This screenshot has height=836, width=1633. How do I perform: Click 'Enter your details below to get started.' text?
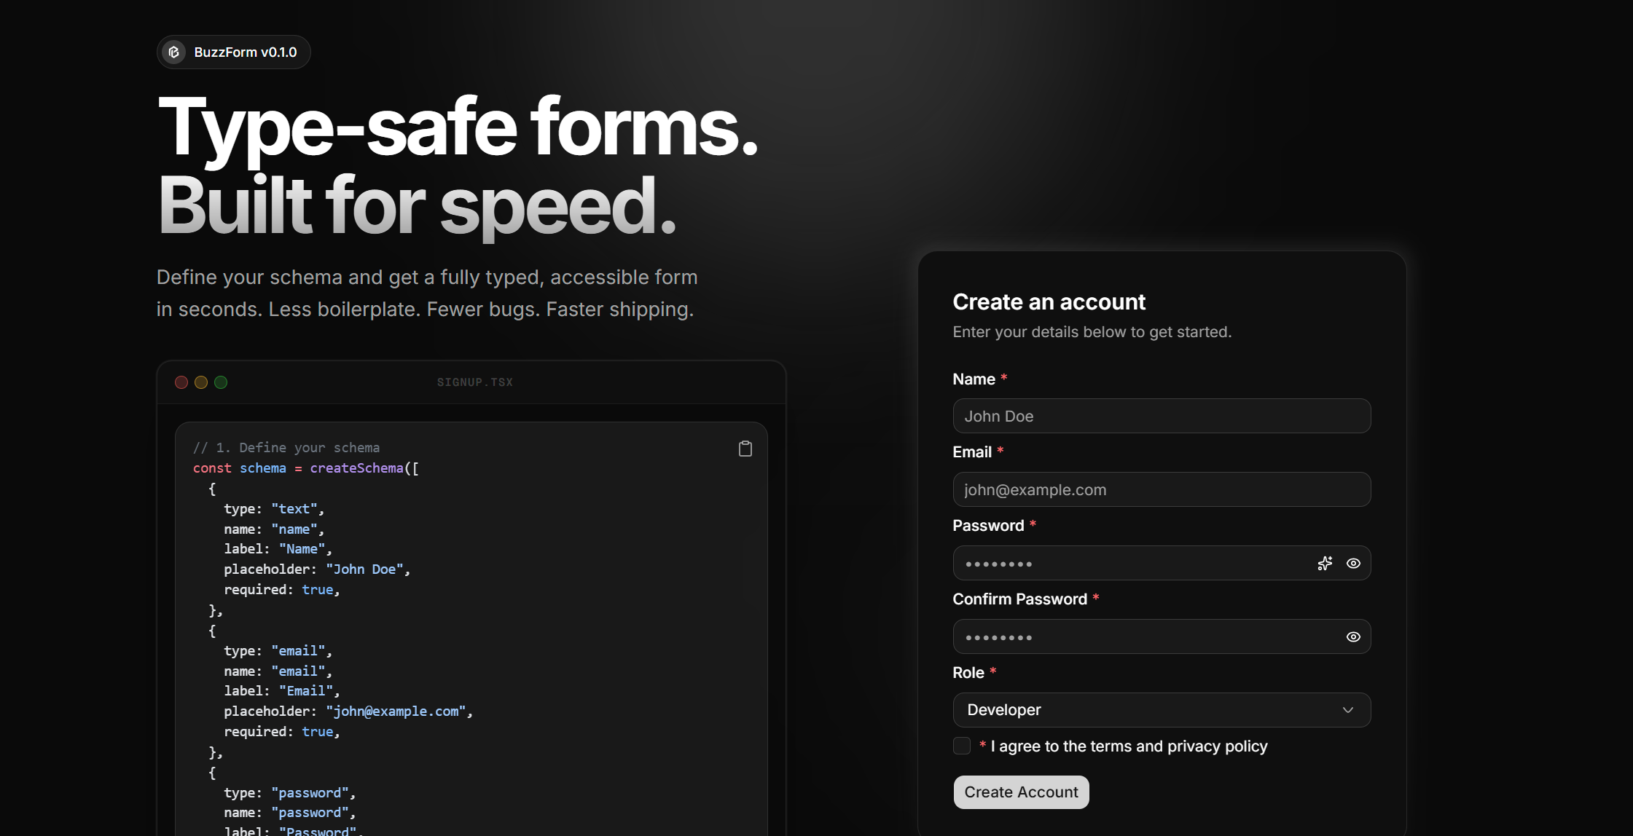[1092, 332]
